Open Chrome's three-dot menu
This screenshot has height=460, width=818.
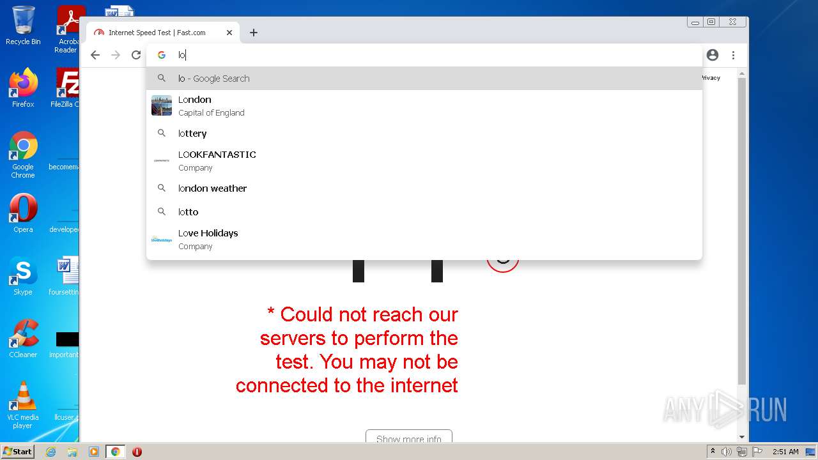734,55
